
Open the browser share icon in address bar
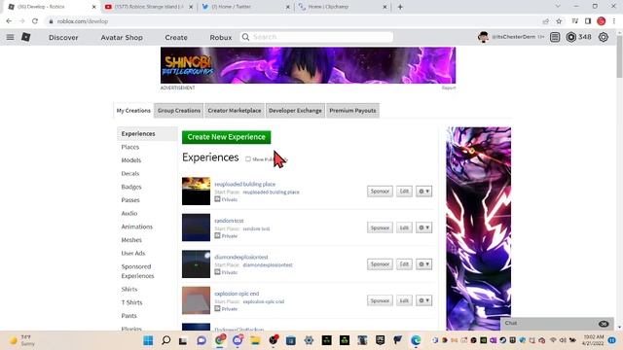pos(546,21)
